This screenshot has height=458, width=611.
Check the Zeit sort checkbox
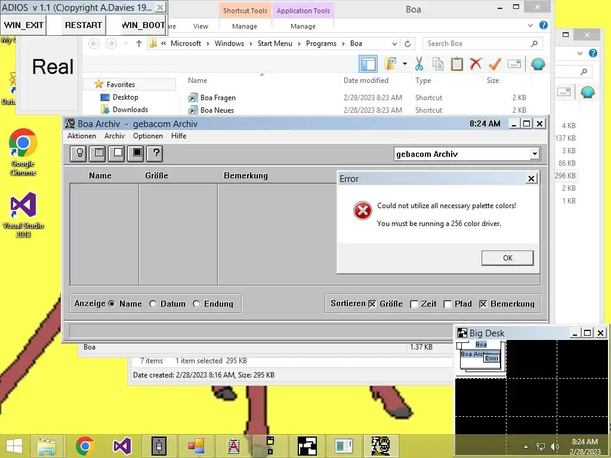point(414,304)
